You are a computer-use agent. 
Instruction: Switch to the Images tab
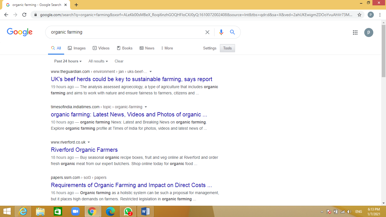point(77,48)
